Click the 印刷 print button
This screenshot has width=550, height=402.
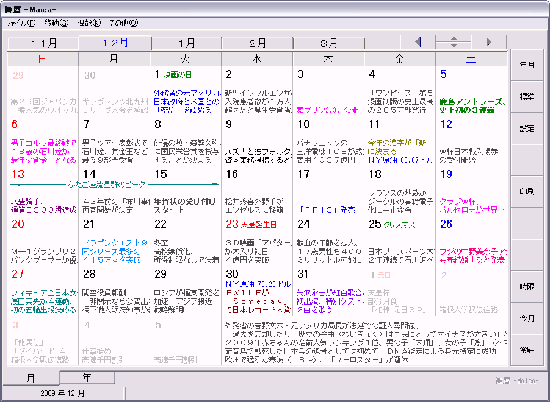pyautogui.click(x=527, y=192)
